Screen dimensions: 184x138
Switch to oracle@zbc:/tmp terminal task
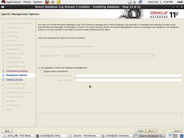click(51, 136)
